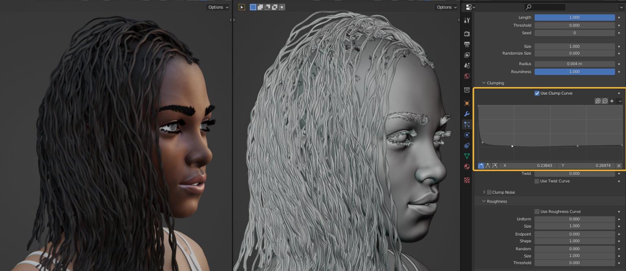The height and width of the screenshot is (271, 626).
Task: Open the editor type selector dropdown
Action: [469, 7]
